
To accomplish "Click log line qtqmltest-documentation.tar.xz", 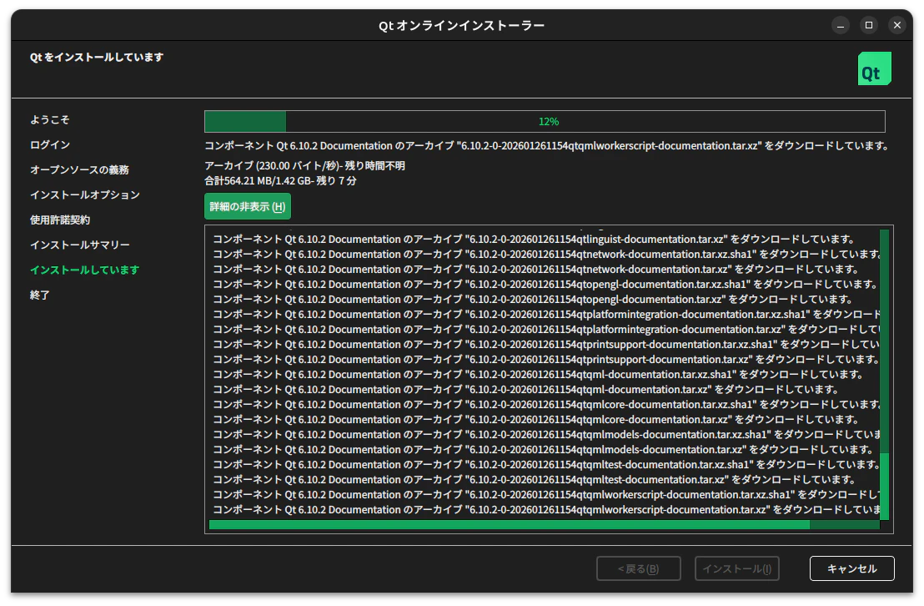I will 534,480.
